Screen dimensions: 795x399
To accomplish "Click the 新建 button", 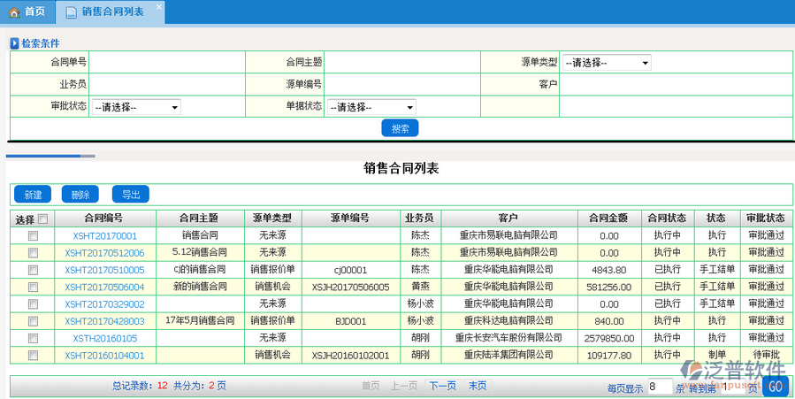I will [33, 195].
